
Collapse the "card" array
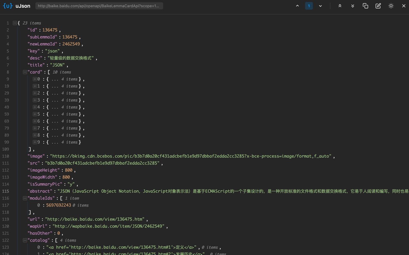[25, 72]
